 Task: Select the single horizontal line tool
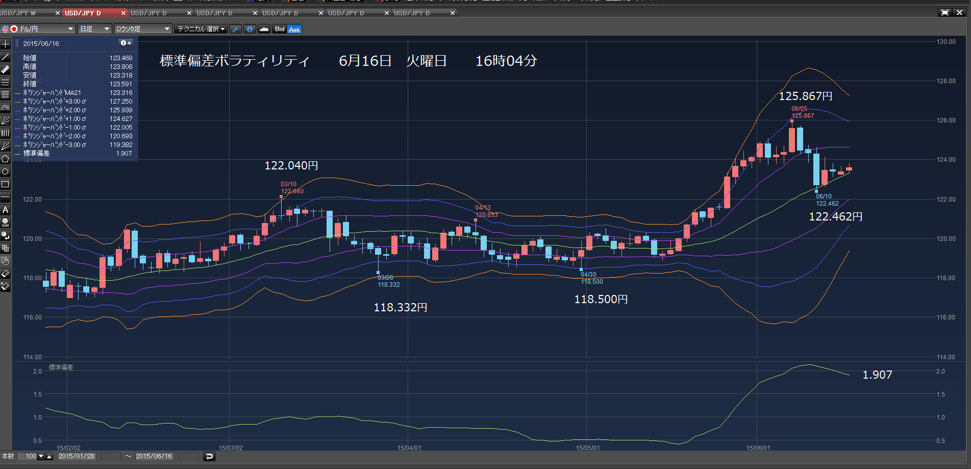(x=5, y=197)
